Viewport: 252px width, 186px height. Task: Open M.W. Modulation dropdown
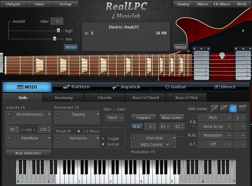(x=215, y=135)
